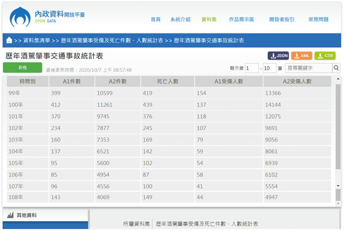
Task: Download data as JSON
Action: pyautogui.click(x=278, y=56)
